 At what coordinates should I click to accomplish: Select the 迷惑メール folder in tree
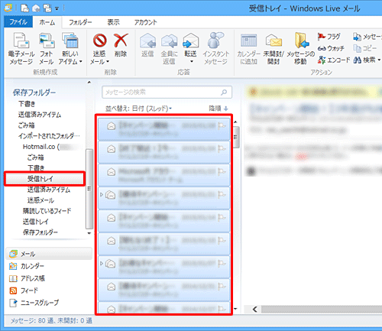40,200
